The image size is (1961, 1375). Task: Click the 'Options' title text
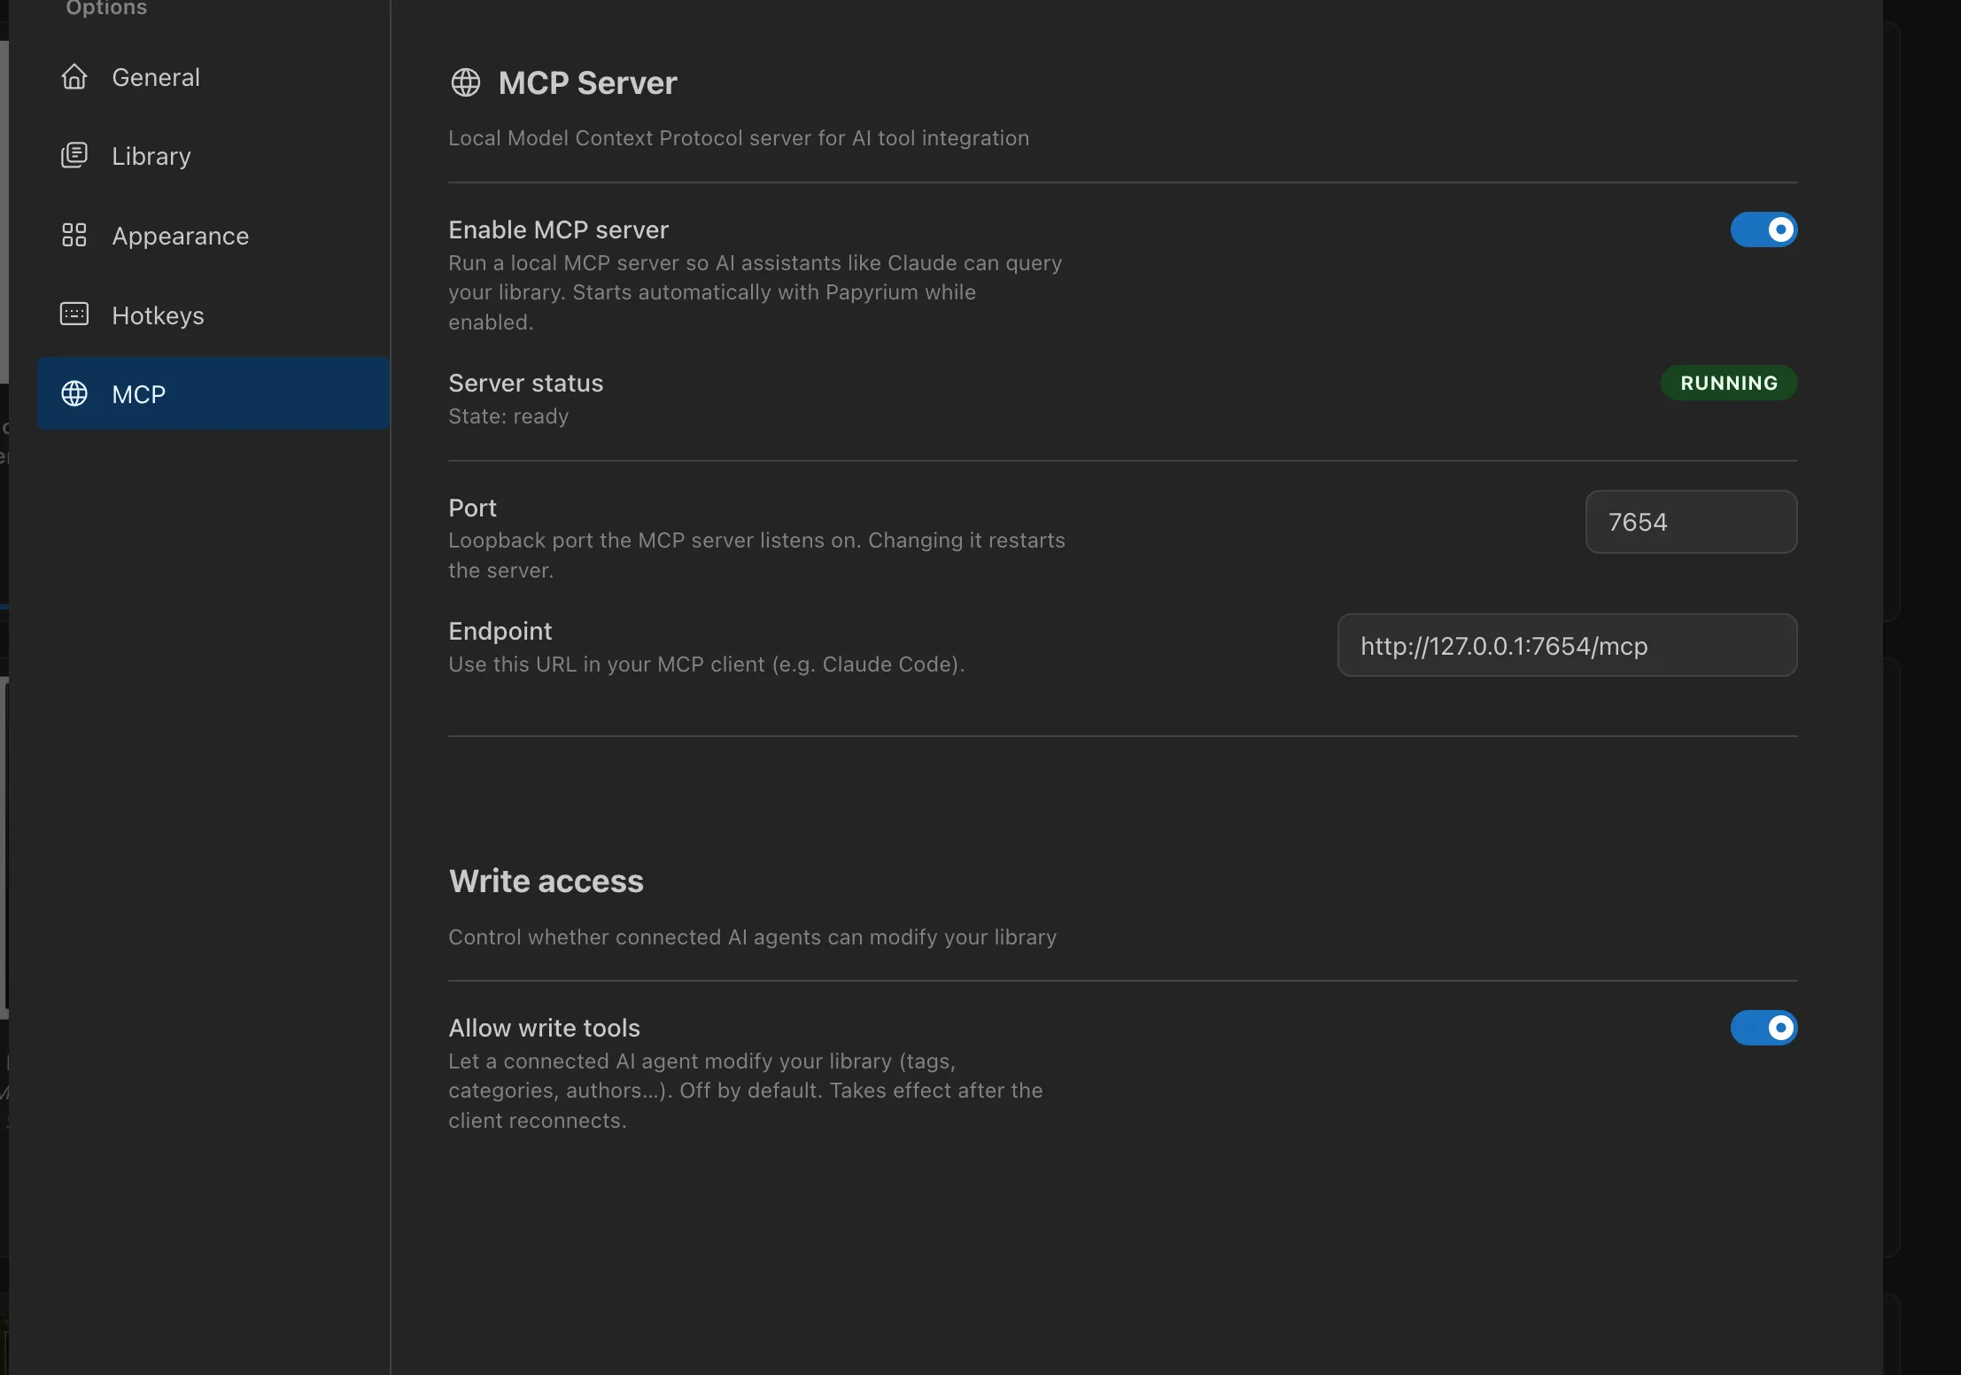(106, 8)
